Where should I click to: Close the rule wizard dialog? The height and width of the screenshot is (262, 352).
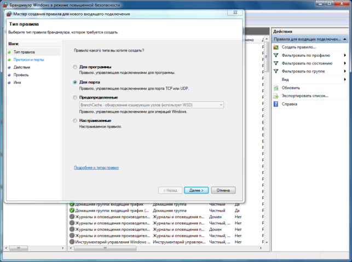[x=235, y=13]
